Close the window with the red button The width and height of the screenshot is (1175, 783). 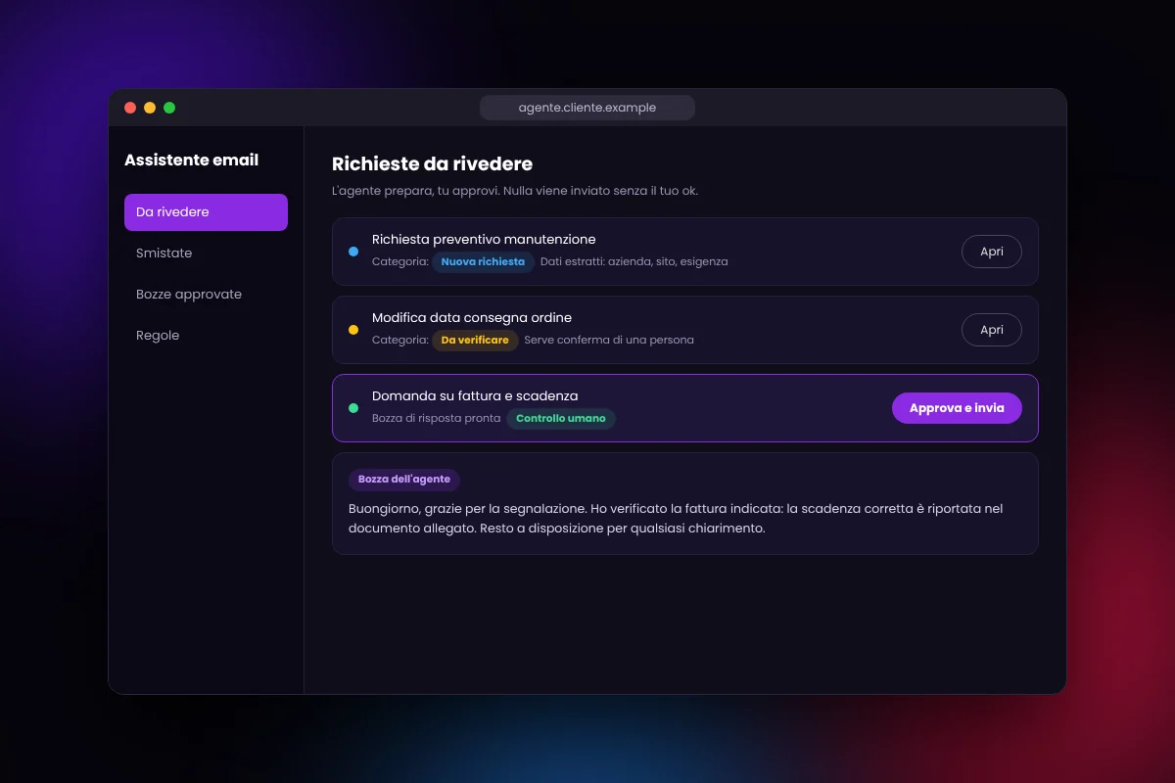point(130,108)
